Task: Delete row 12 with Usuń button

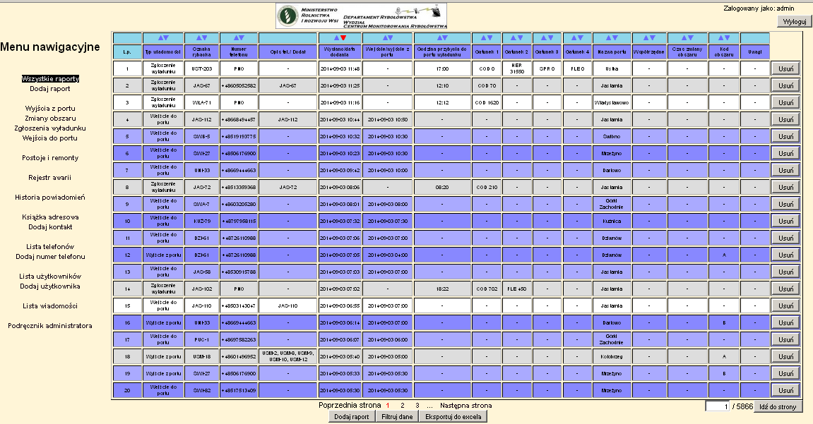Action: pos(785,255)
